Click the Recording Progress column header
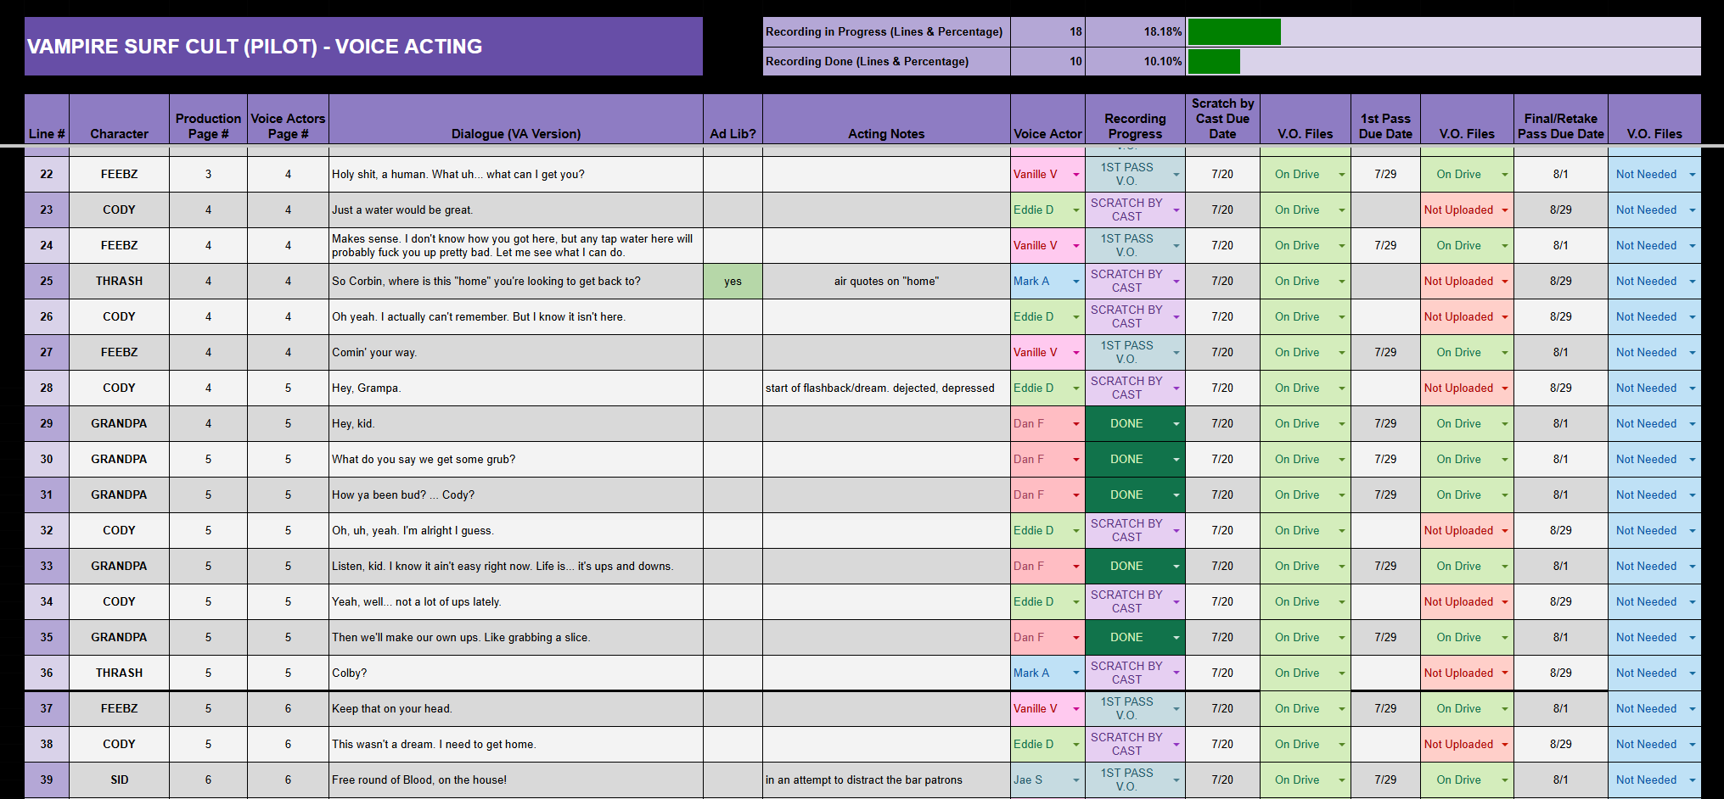This screenshot has width=1724, height=799. pyautogui.click(x=1135, y=119)
